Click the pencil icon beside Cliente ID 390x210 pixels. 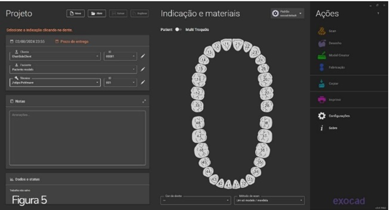(143, 56)
